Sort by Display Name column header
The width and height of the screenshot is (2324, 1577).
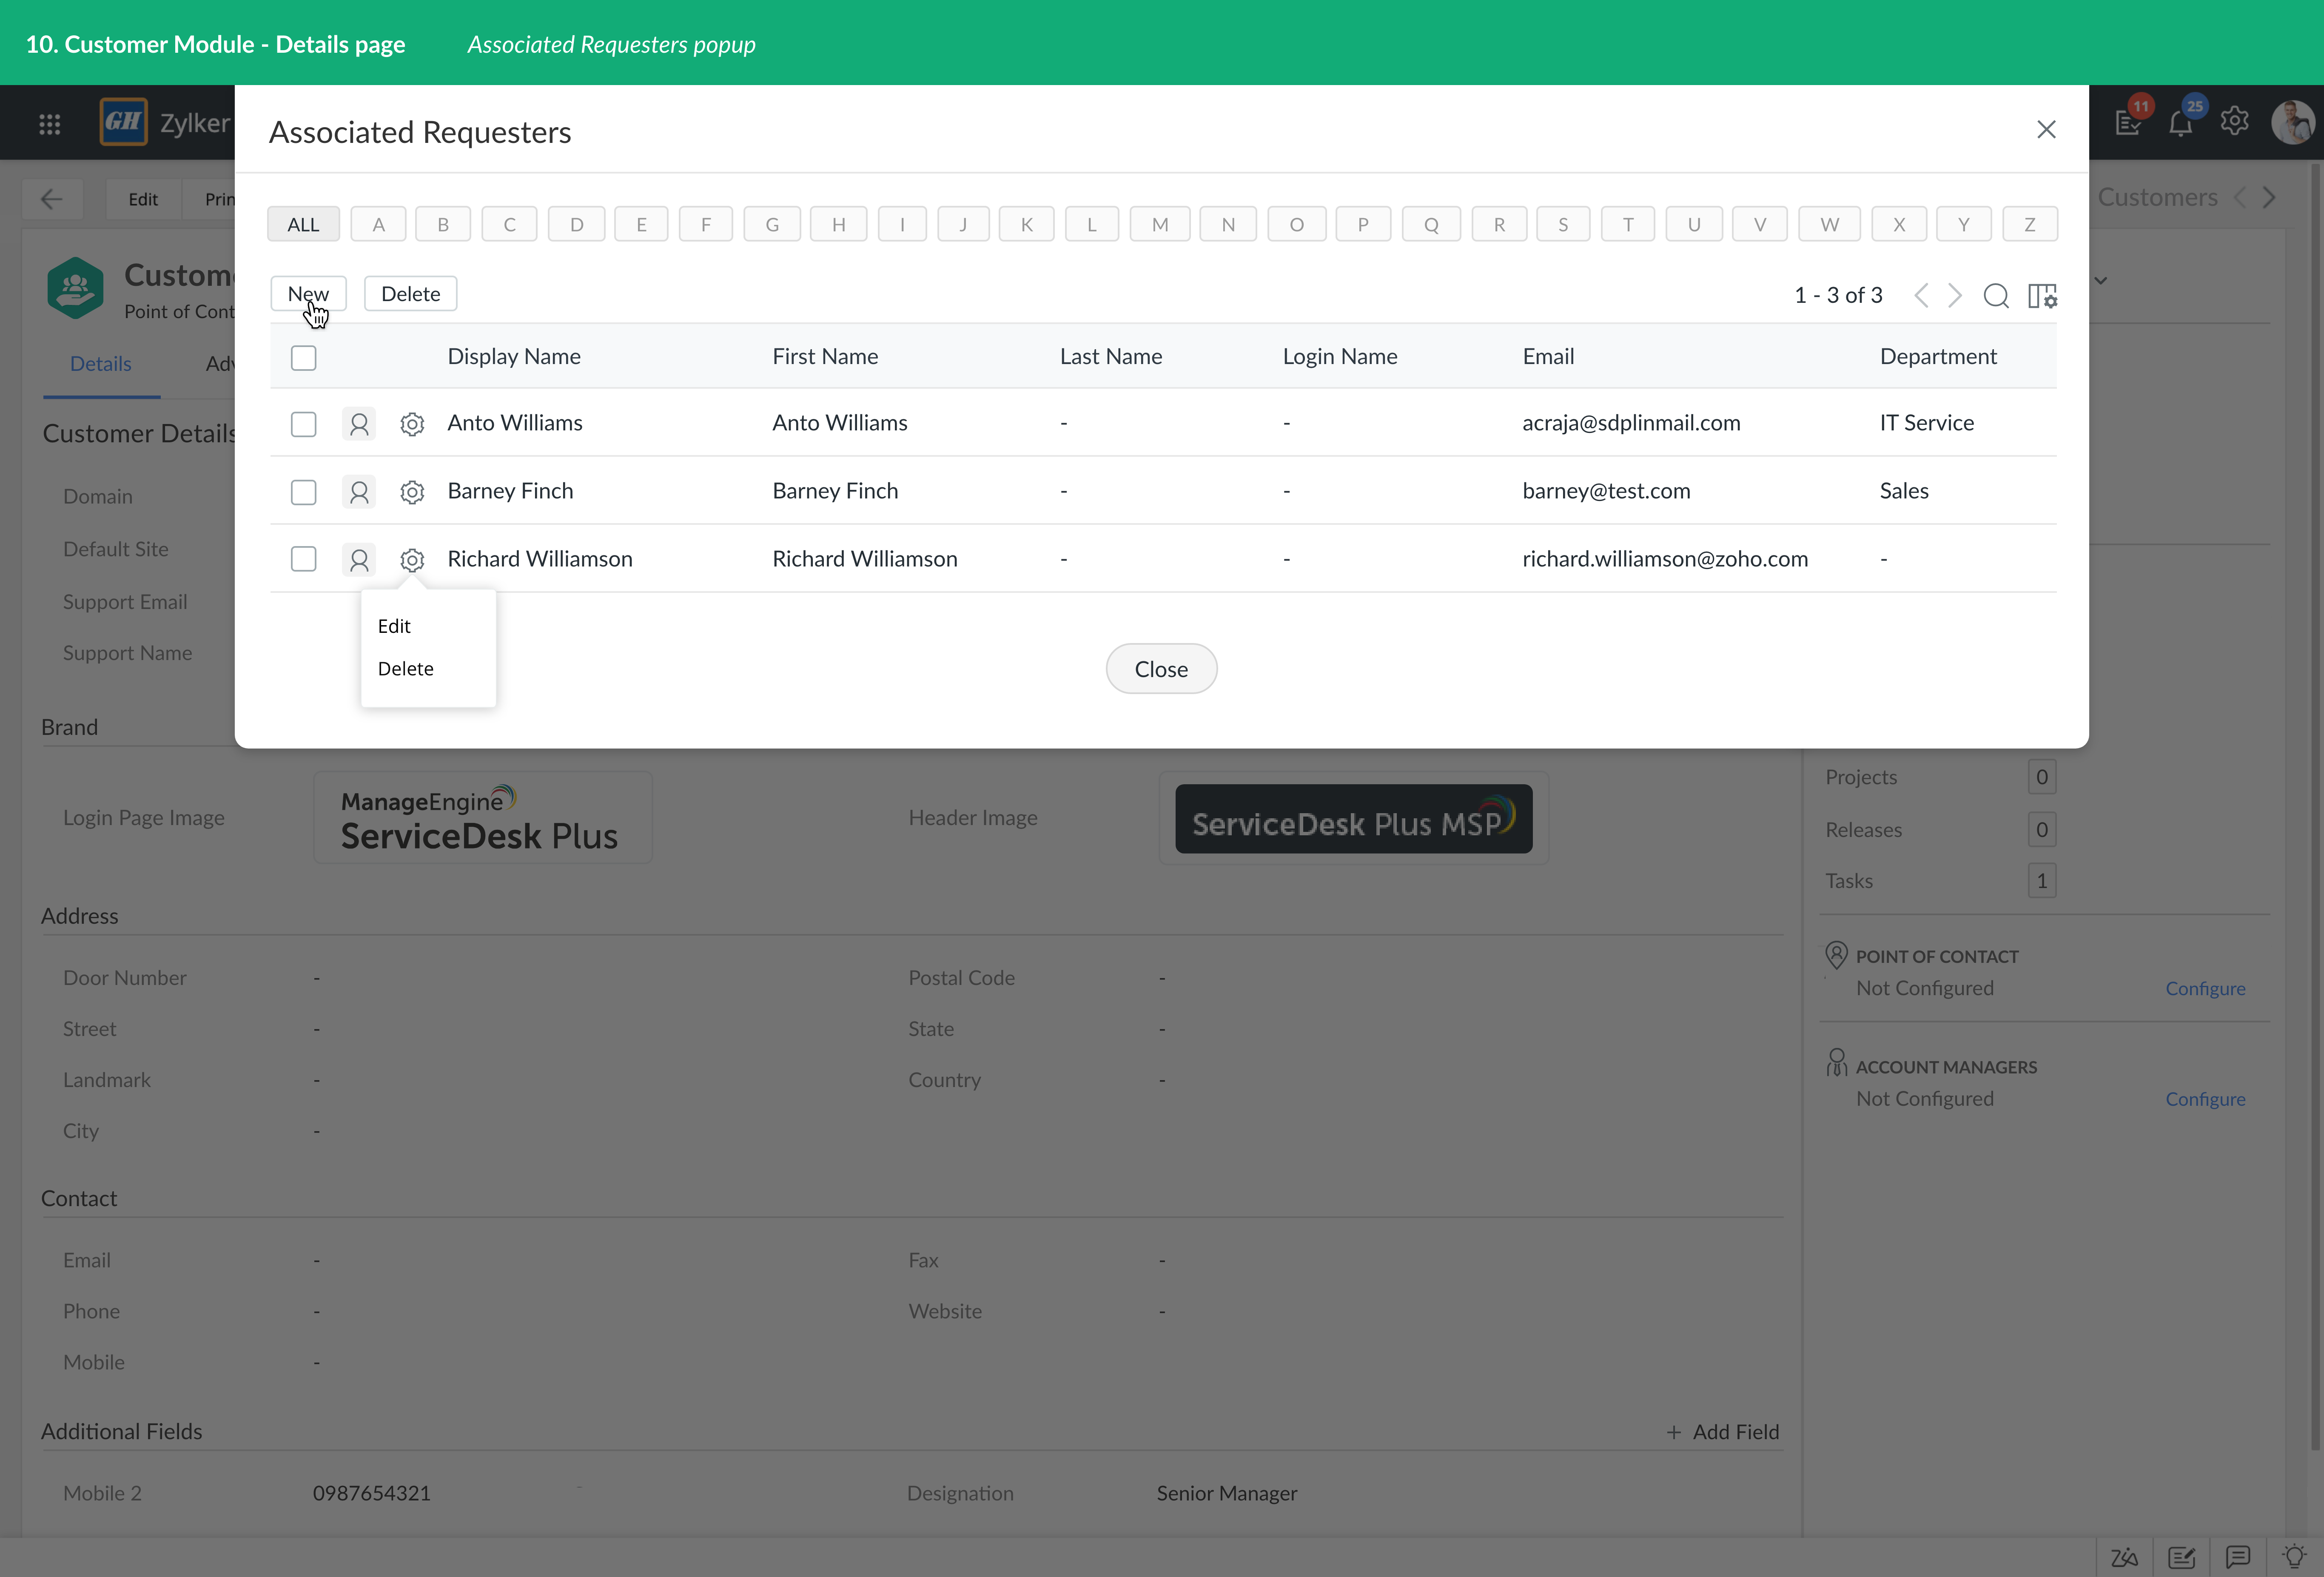tap(514, 356)
